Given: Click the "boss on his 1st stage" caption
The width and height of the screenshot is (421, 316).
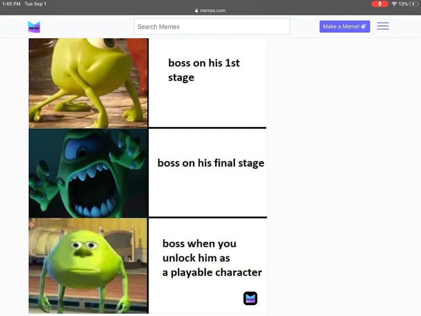Looking at the screenshot, I should 204,70.
